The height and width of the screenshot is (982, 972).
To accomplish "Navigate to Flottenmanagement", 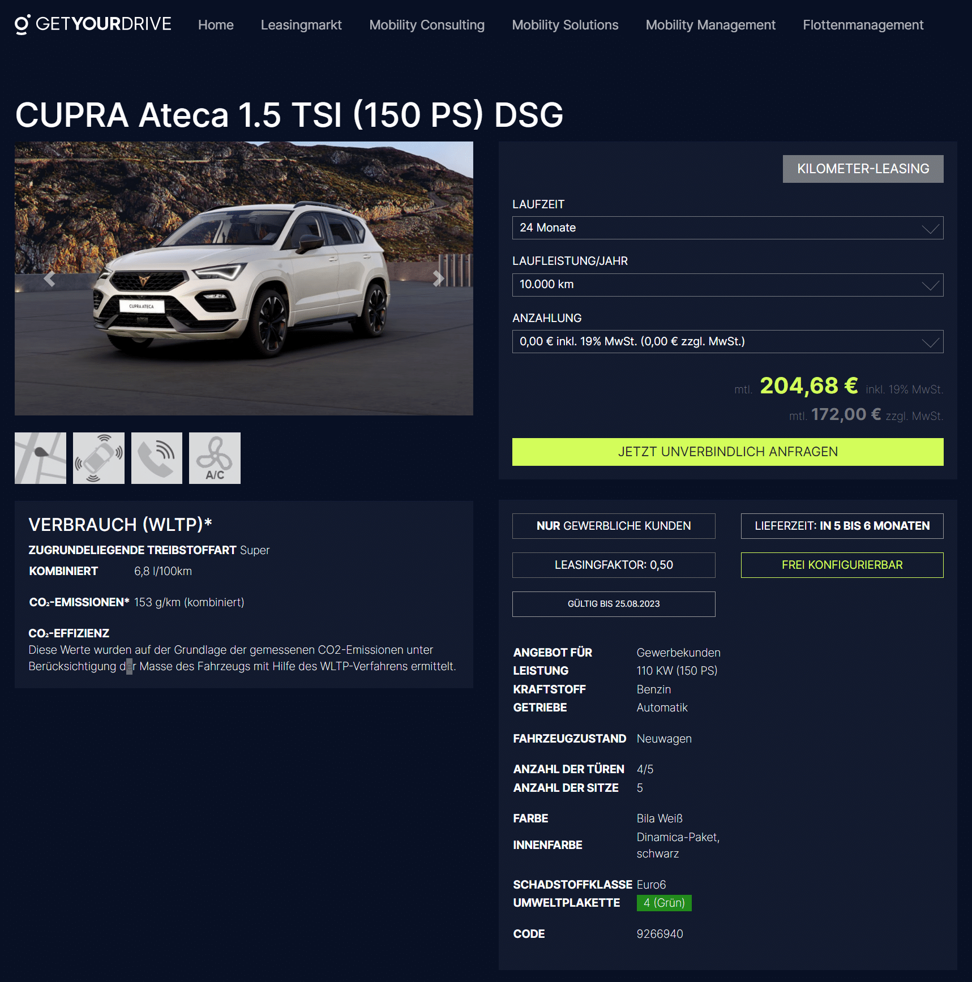I will click(863, 25).
